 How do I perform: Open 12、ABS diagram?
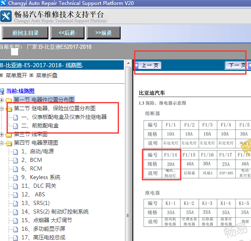(33, 194)
